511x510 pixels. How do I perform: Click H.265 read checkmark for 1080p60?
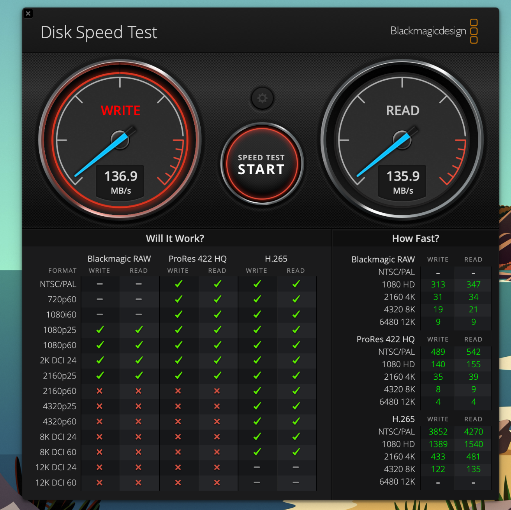[296, 345]
